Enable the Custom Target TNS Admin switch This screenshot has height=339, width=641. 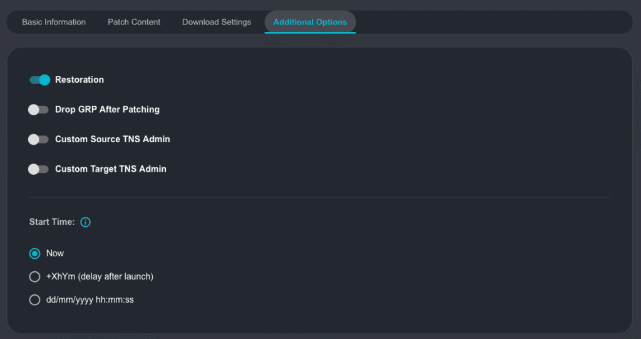coord(38,169)
